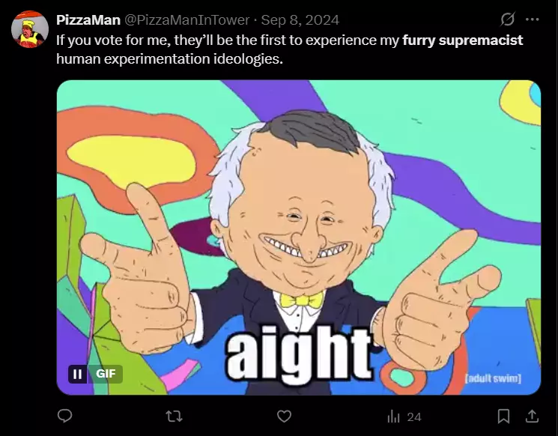Click the 'aight' caption in the GIF
Screen dimensions: 558x436
pos(300,354)
